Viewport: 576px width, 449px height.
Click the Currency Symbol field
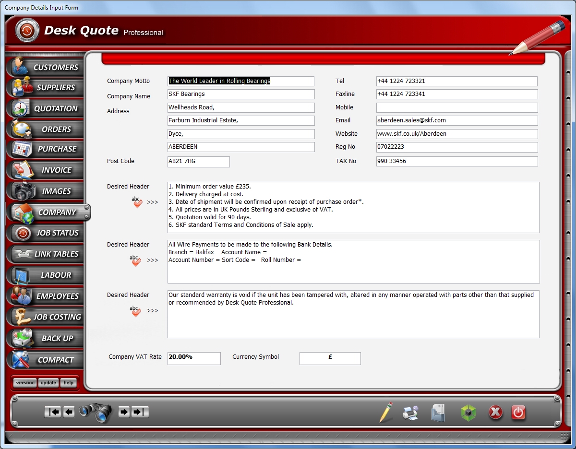click(x=330, y=358)
